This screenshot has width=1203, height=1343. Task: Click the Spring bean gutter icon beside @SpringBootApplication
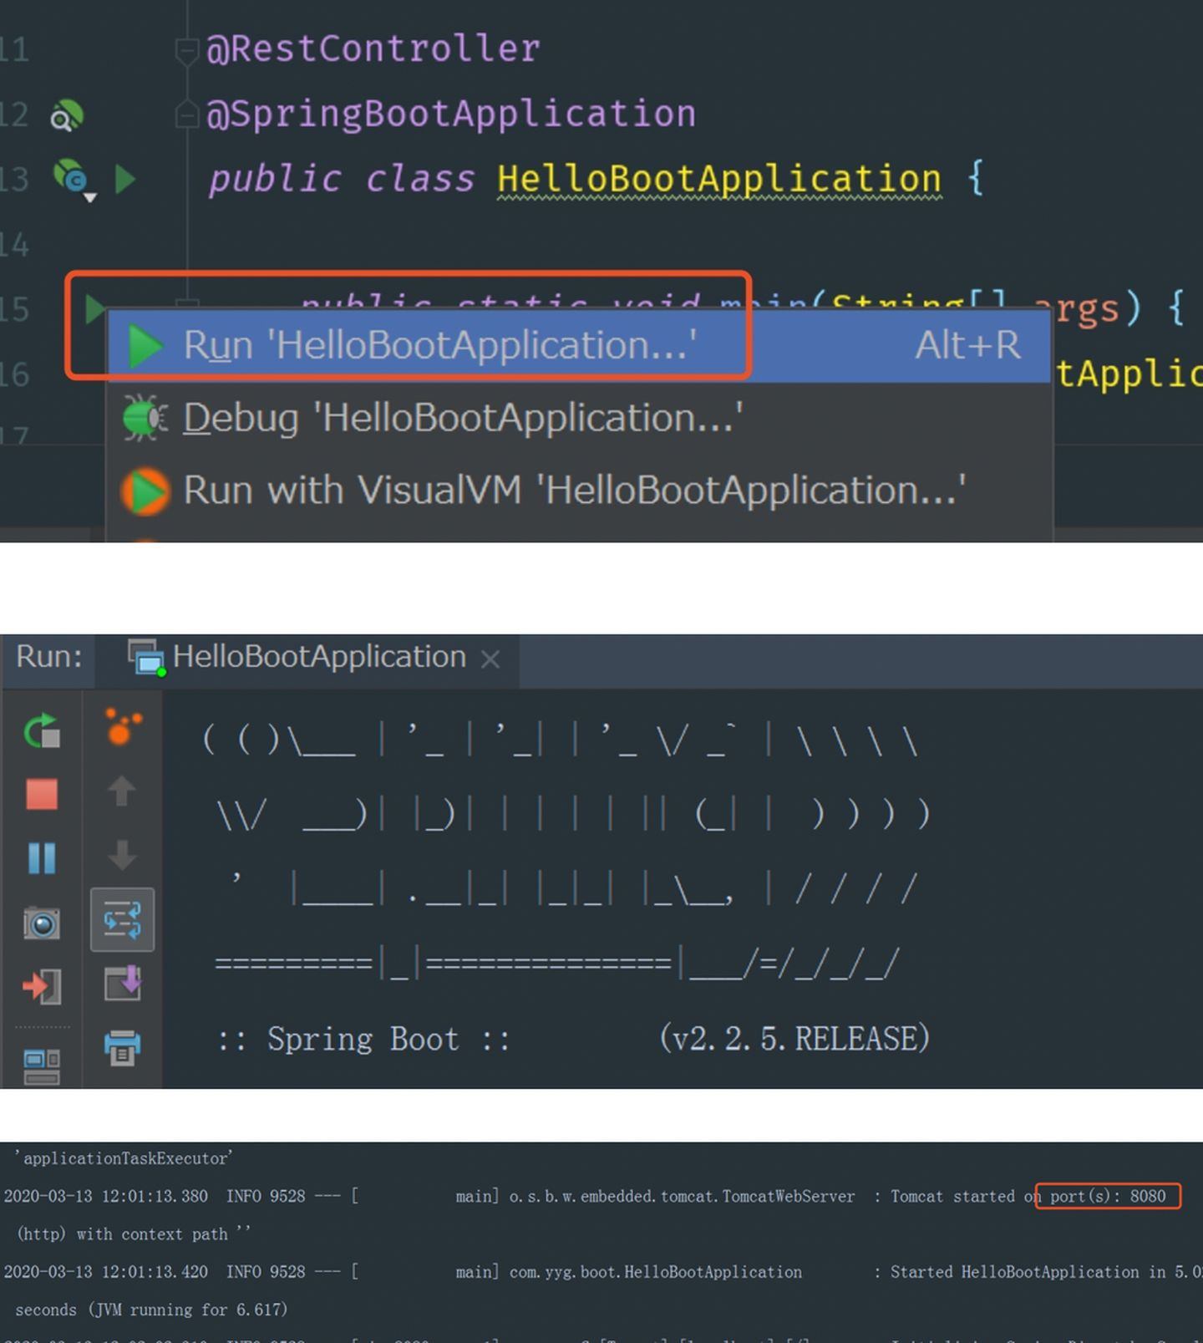coord(67,115)
